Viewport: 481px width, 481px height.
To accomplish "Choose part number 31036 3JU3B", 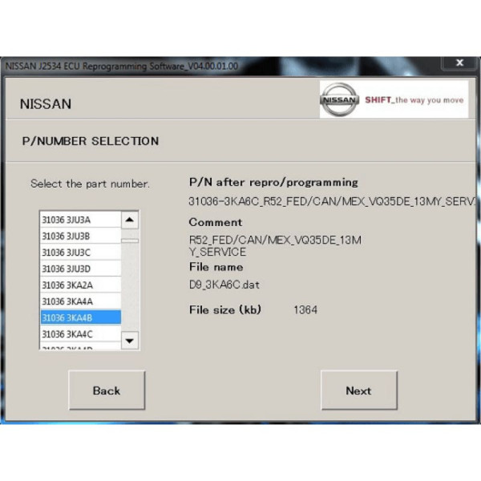I will [67, 236].
